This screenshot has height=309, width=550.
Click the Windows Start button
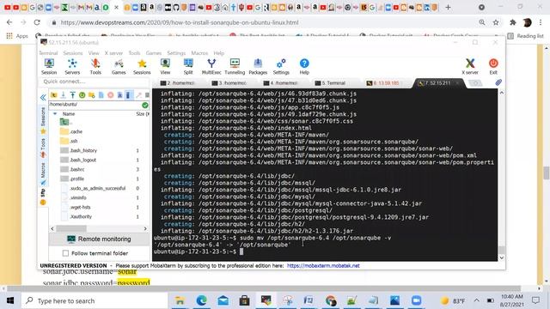coord(9,300)
